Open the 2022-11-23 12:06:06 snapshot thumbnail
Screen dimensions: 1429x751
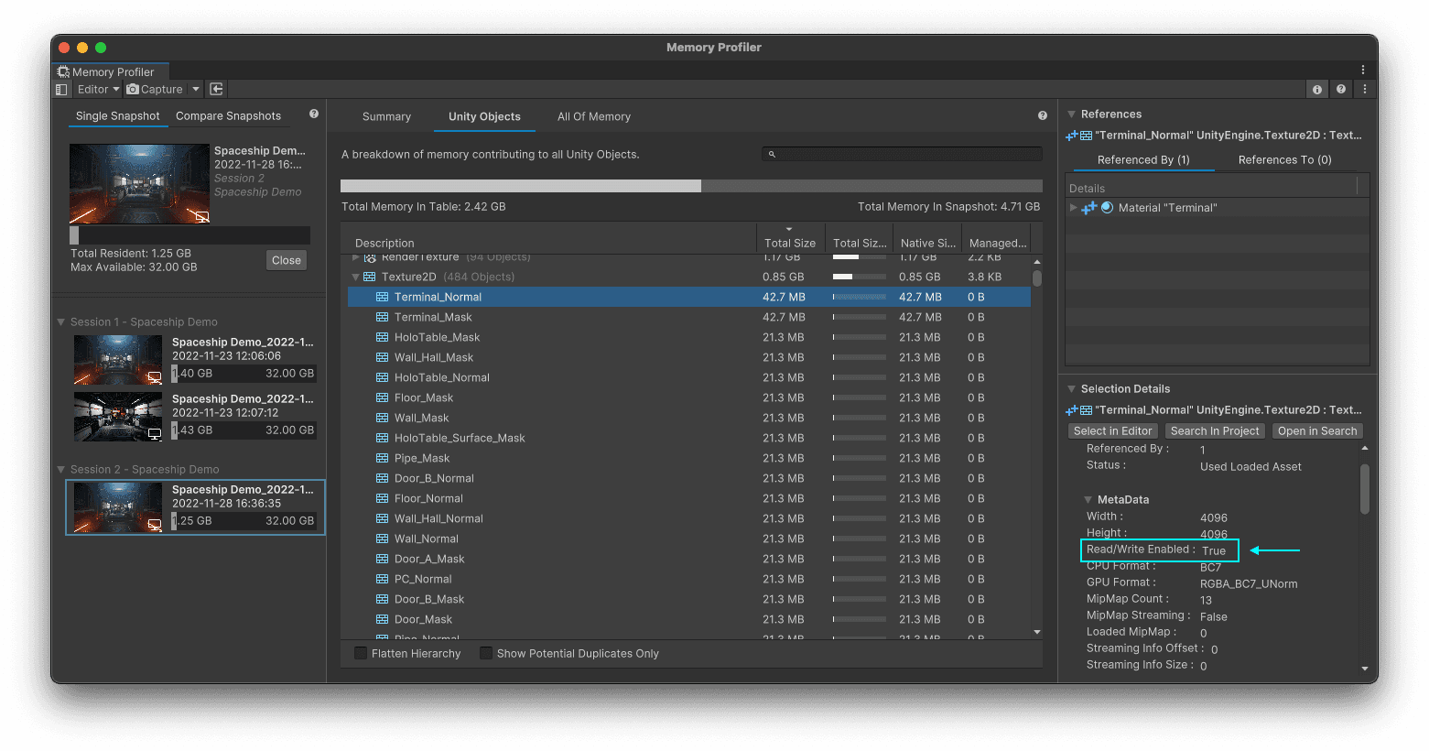pos(118,359)
